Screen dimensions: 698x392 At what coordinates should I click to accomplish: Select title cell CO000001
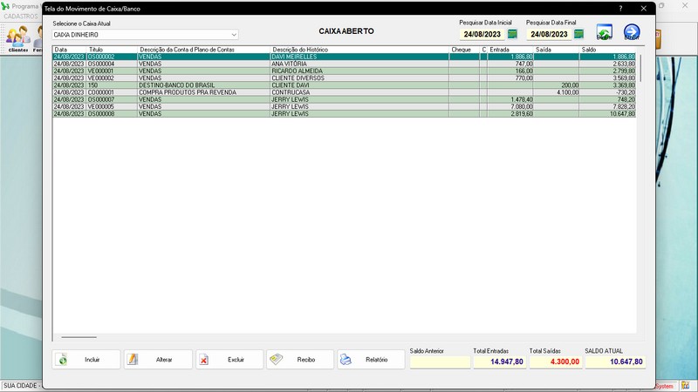click(112, 92)
